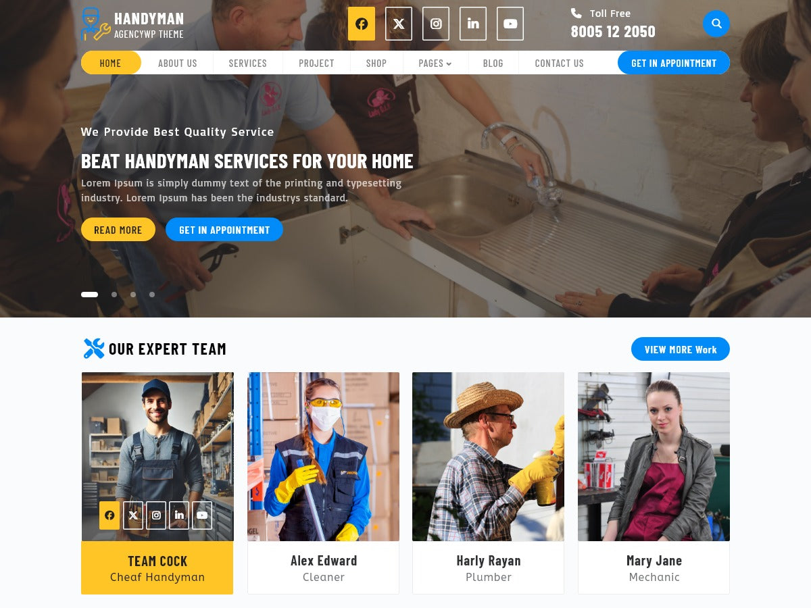Open Team Cock's Instagram icon on the card

click(x=156, y=515)
